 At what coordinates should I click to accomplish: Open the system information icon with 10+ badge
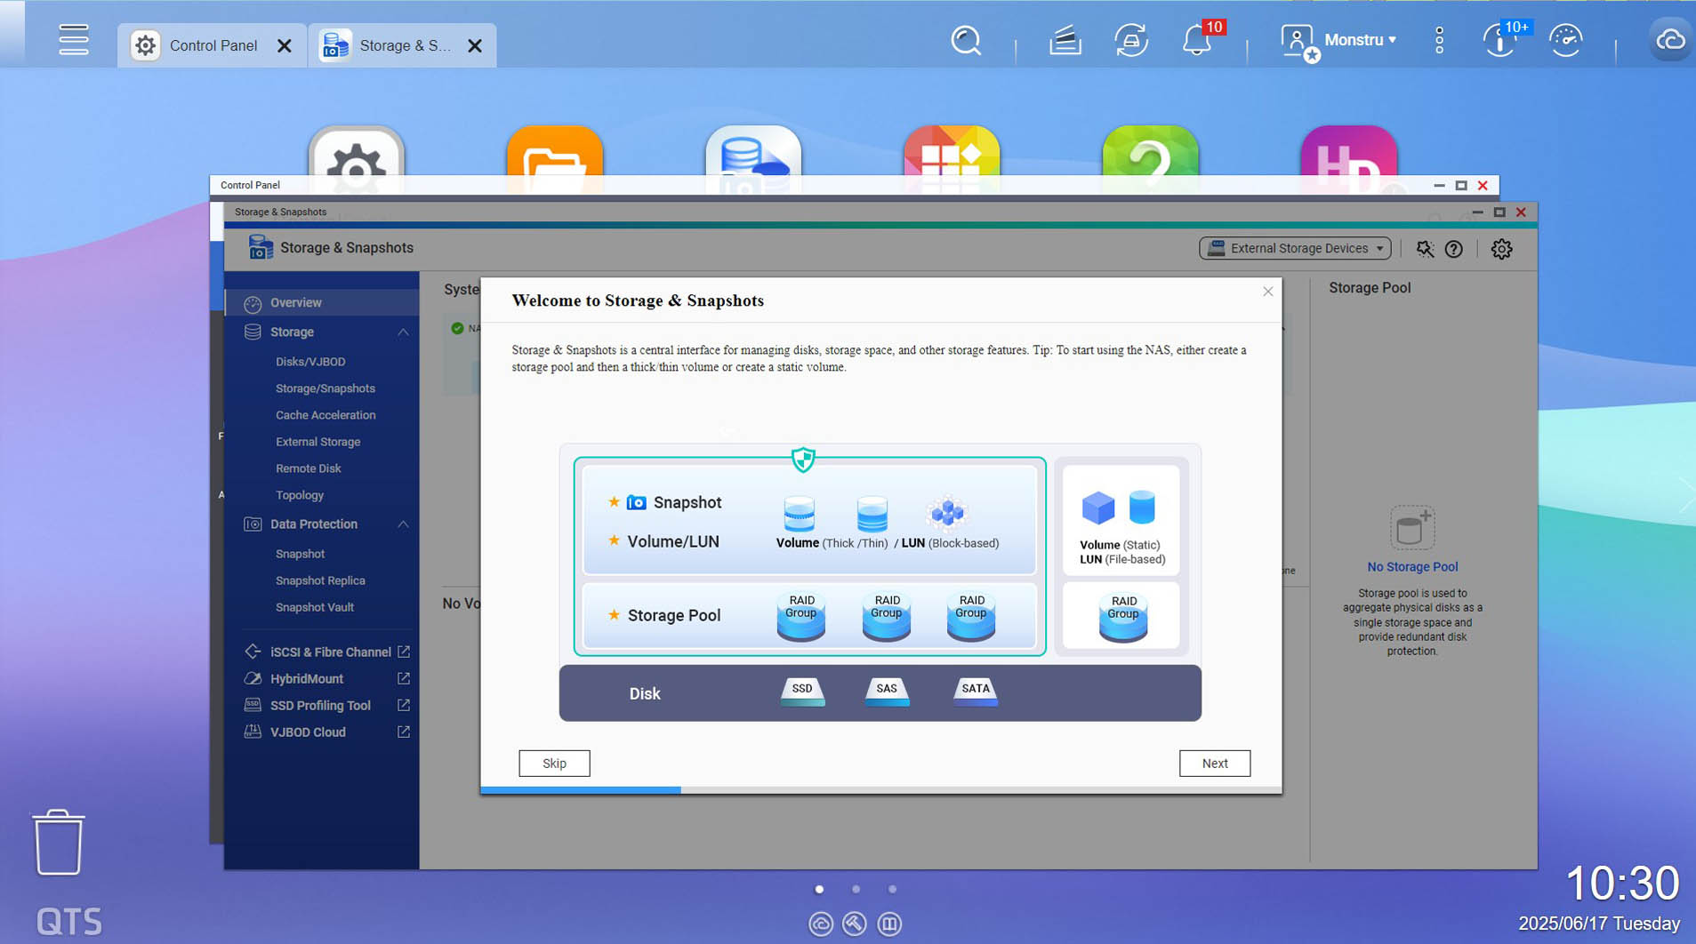coord(1500,40)
